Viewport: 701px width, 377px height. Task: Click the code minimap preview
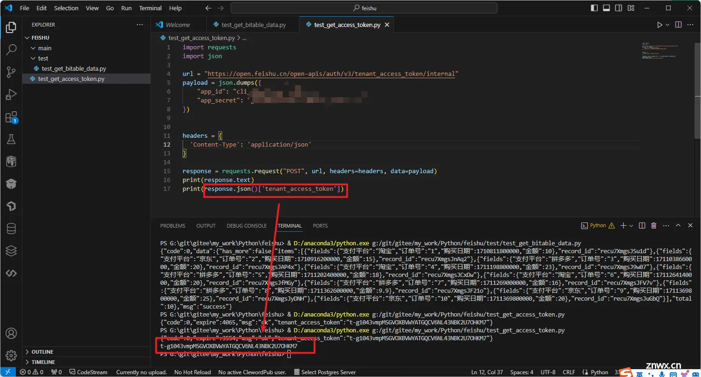click(x=660, y=51)
